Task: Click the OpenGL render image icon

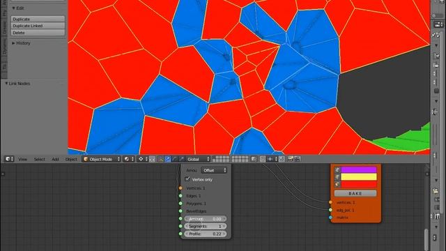Action: [291, 159]
